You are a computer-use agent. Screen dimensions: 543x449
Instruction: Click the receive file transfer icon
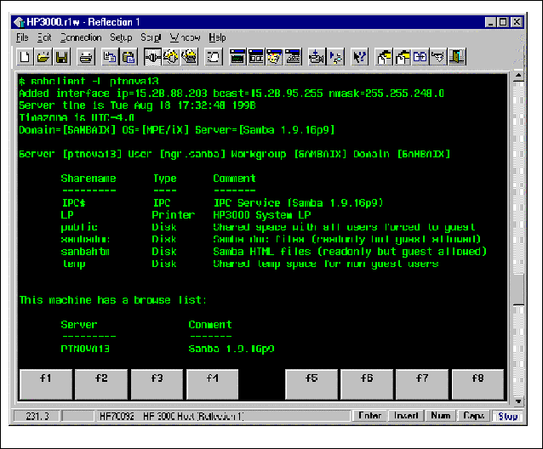(402, 57)
